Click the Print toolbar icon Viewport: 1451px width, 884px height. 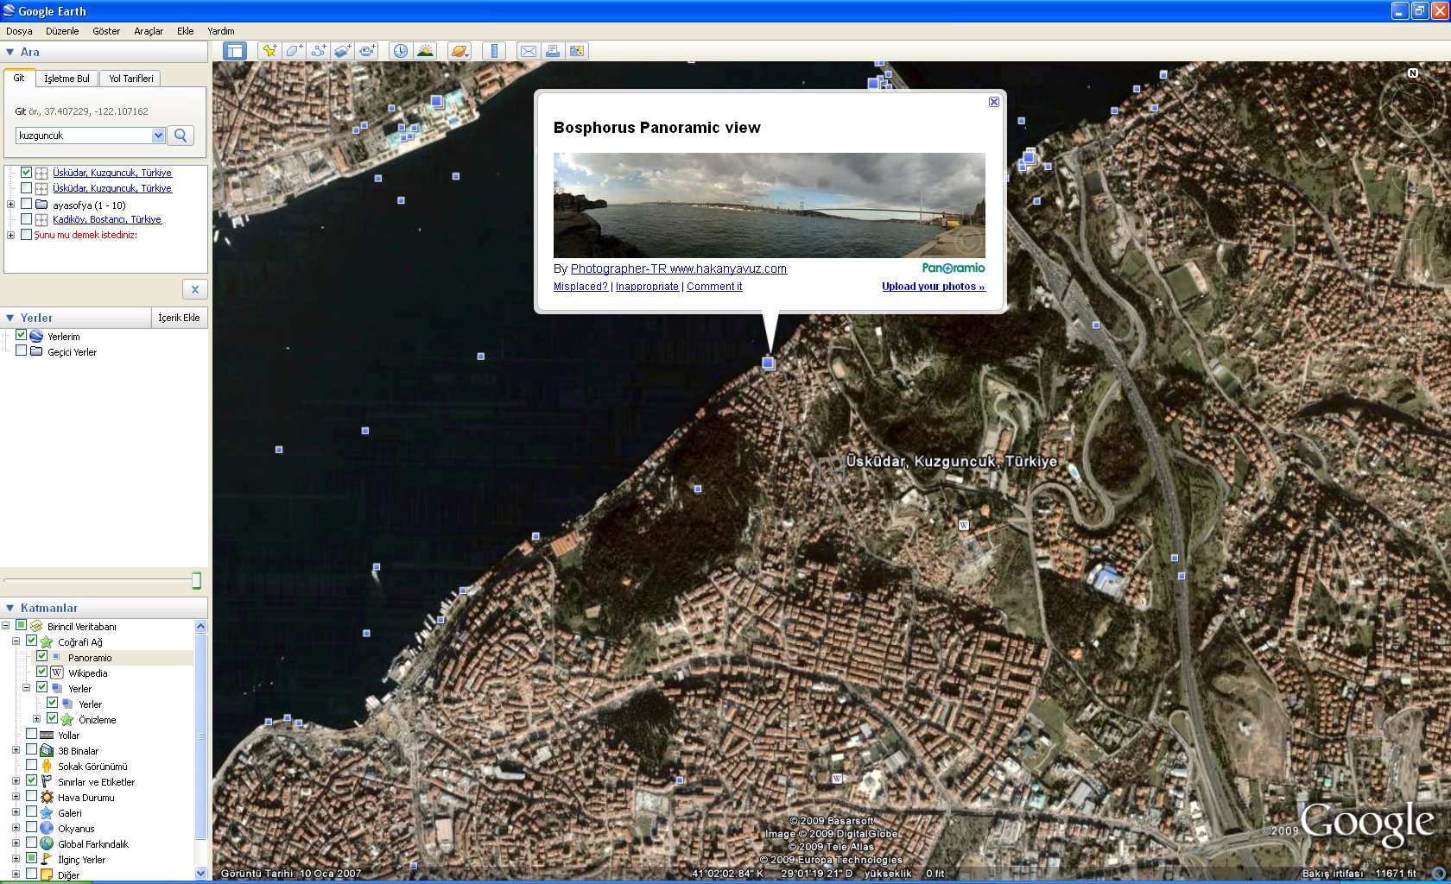click(x=553, y=51)
